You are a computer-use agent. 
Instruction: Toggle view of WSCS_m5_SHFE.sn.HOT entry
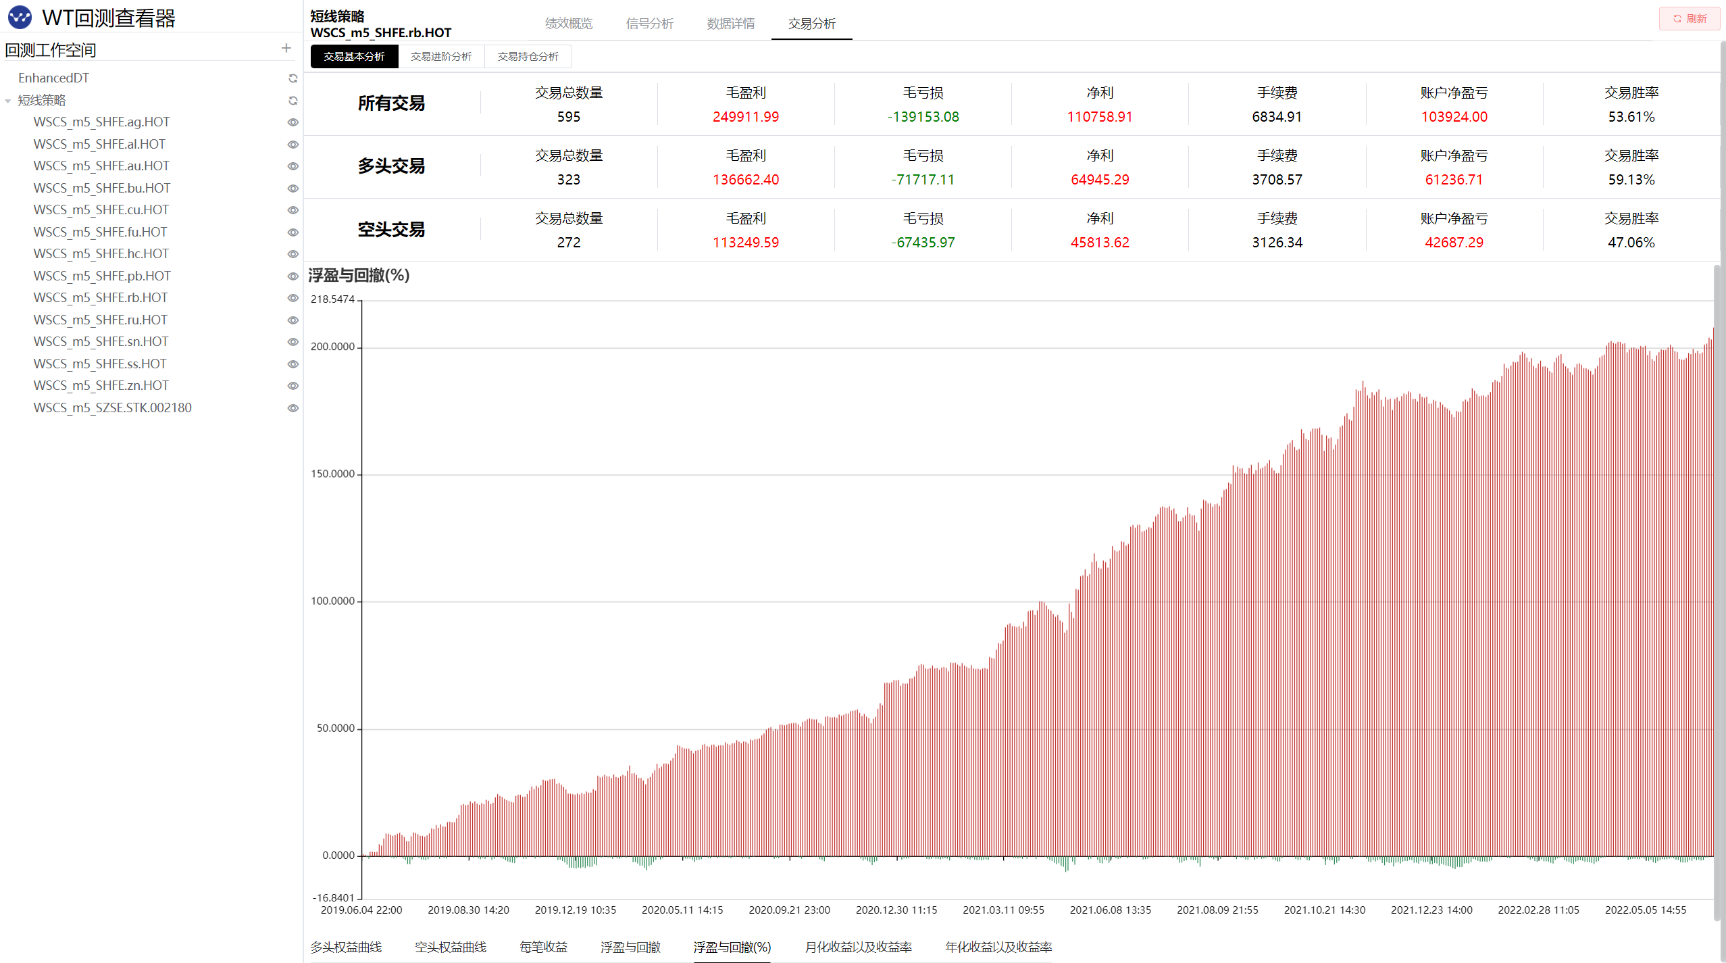293,342
